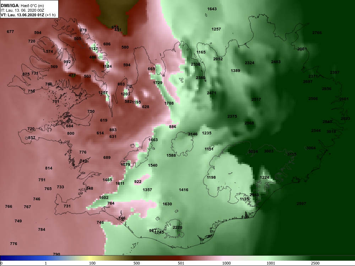Click the map value '1416'
This screenshot has height=266, width=355.
(184, 189)
